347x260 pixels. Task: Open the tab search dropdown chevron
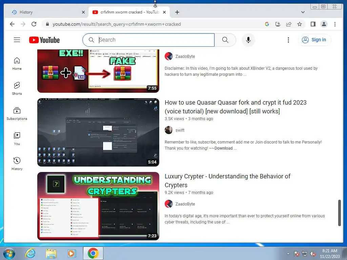(x=303, y=12)
